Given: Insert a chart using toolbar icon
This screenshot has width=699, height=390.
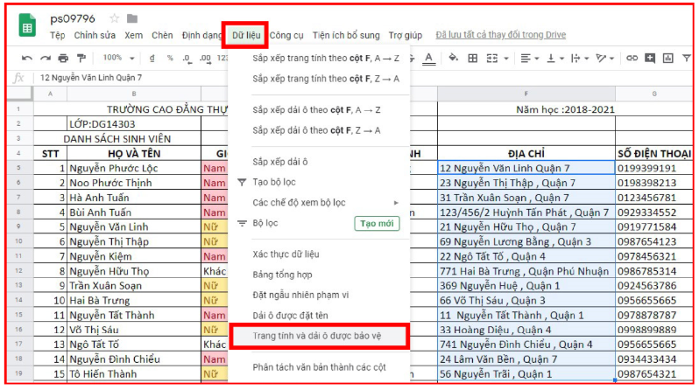Looking at the screenshot, I should point(668,59).
